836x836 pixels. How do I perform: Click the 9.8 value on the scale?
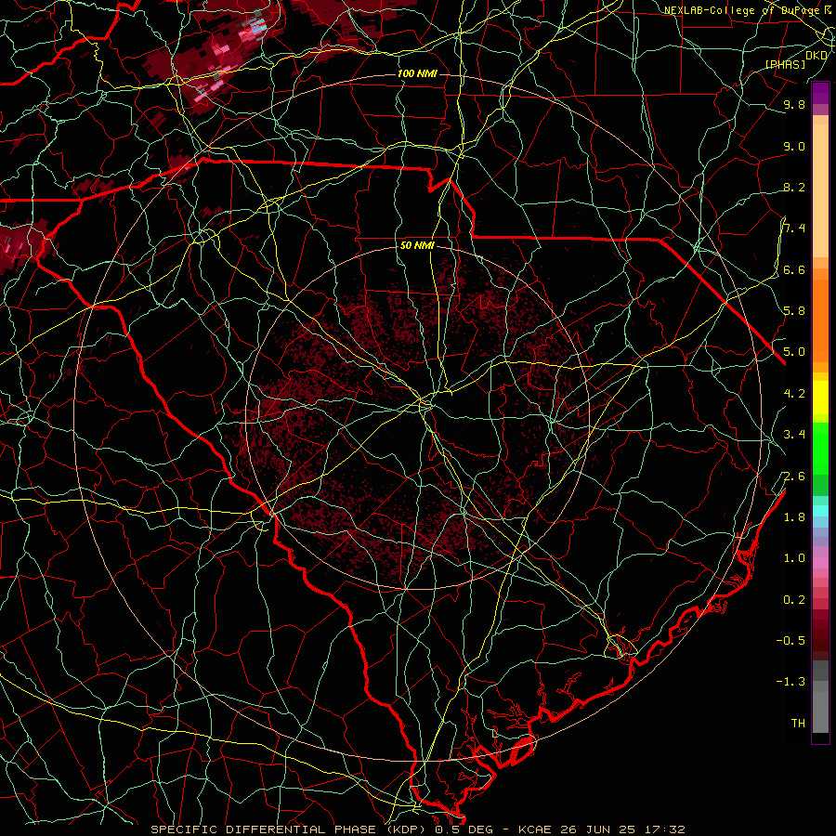(x=794, y=105)
